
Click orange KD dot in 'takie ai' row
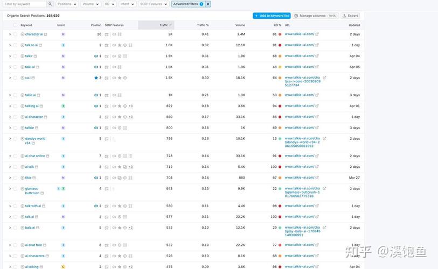(x=280, y=95)
